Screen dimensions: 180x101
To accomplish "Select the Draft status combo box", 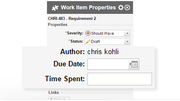I will 107,42.
